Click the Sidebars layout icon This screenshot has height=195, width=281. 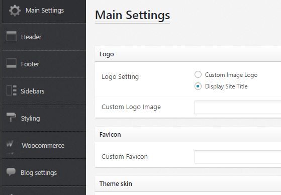coord(11,90)
